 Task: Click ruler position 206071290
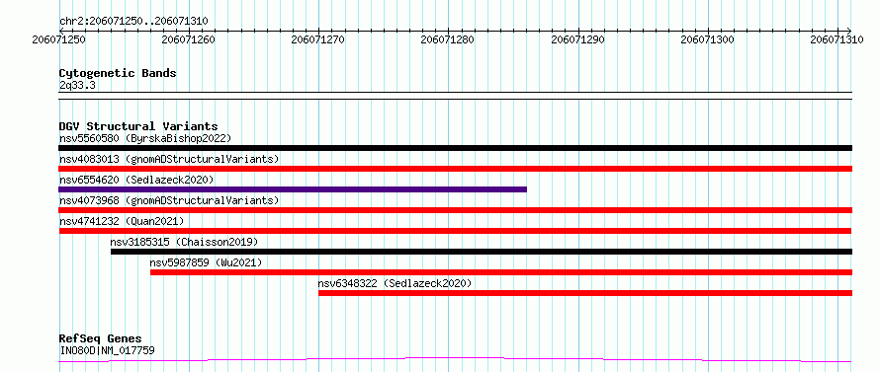[578, 39]
